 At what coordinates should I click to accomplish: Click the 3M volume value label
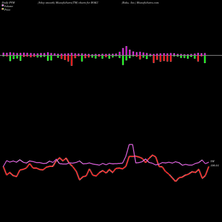(212, 161)
